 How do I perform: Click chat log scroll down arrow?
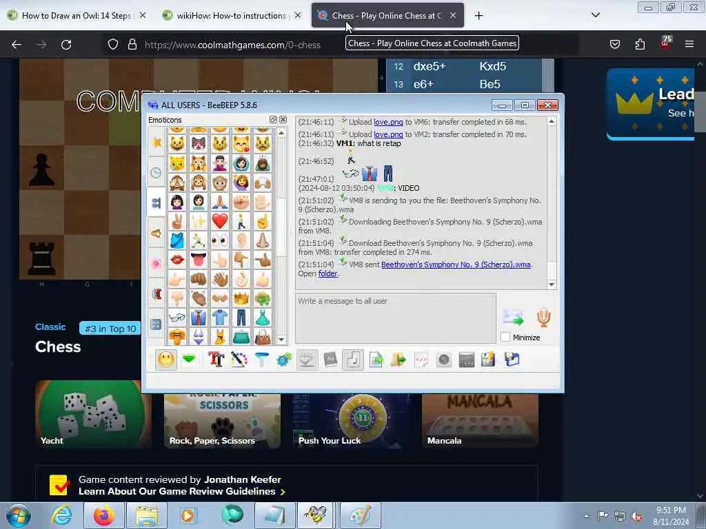pyautogui.click(x=552, y=284)
